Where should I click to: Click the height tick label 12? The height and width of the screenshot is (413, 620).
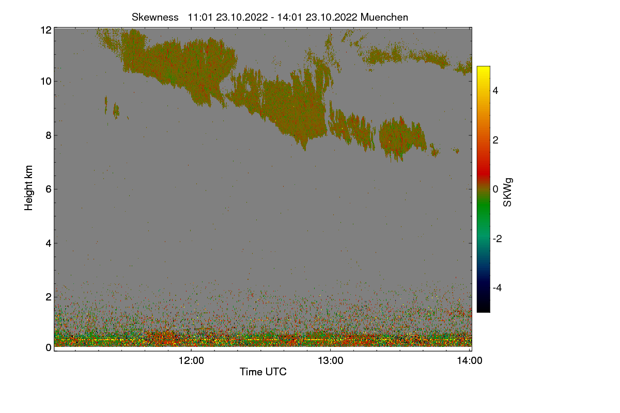tap(45, 30)
